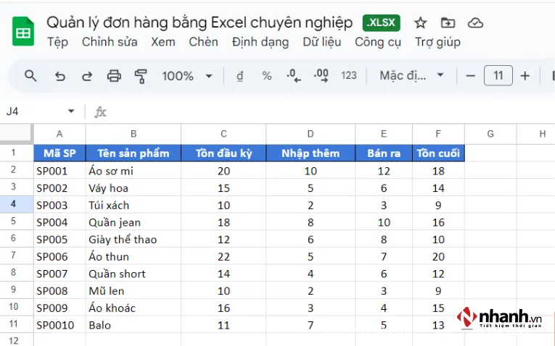Click the Move to folder icon
This screenshot has height=346, width=555.
coord(448,23)
